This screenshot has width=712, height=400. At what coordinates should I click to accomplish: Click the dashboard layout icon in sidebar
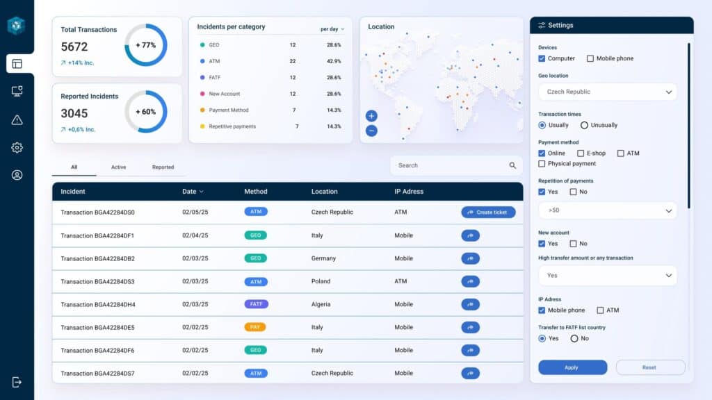coord(17,64)
